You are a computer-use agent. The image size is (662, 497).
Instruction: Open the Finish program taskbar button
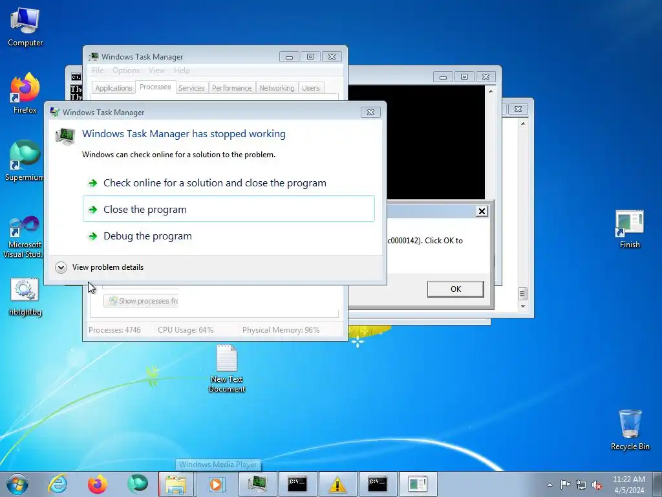point(418,484)
